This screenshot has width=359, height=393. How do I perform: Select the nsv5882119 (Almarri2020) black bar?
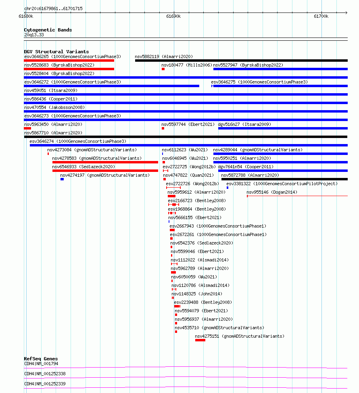[241, 61]
